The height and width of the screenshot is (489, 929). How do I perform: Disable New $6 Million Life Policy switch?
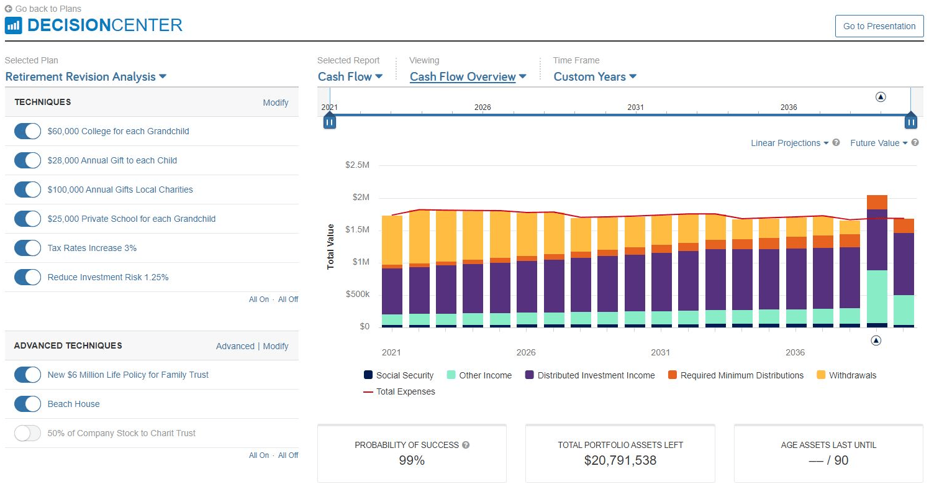point(27,375)
